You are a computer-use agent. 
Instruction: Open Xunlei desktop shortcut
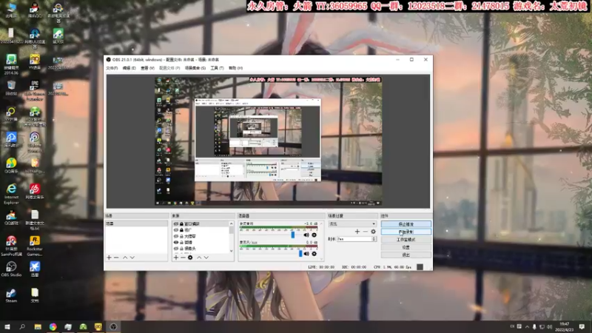coord(35,269)
